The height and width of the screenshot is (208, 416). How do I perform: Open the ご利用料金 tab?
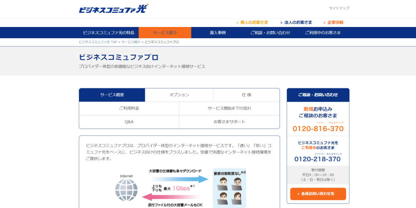tap(129, 108)
